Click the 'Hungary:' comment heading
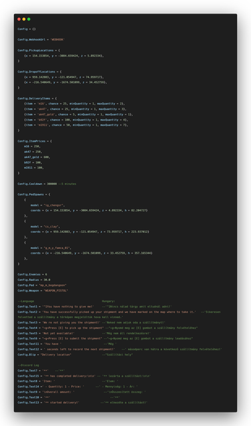This screenshot has height=426, width=251. coord(108,301)
